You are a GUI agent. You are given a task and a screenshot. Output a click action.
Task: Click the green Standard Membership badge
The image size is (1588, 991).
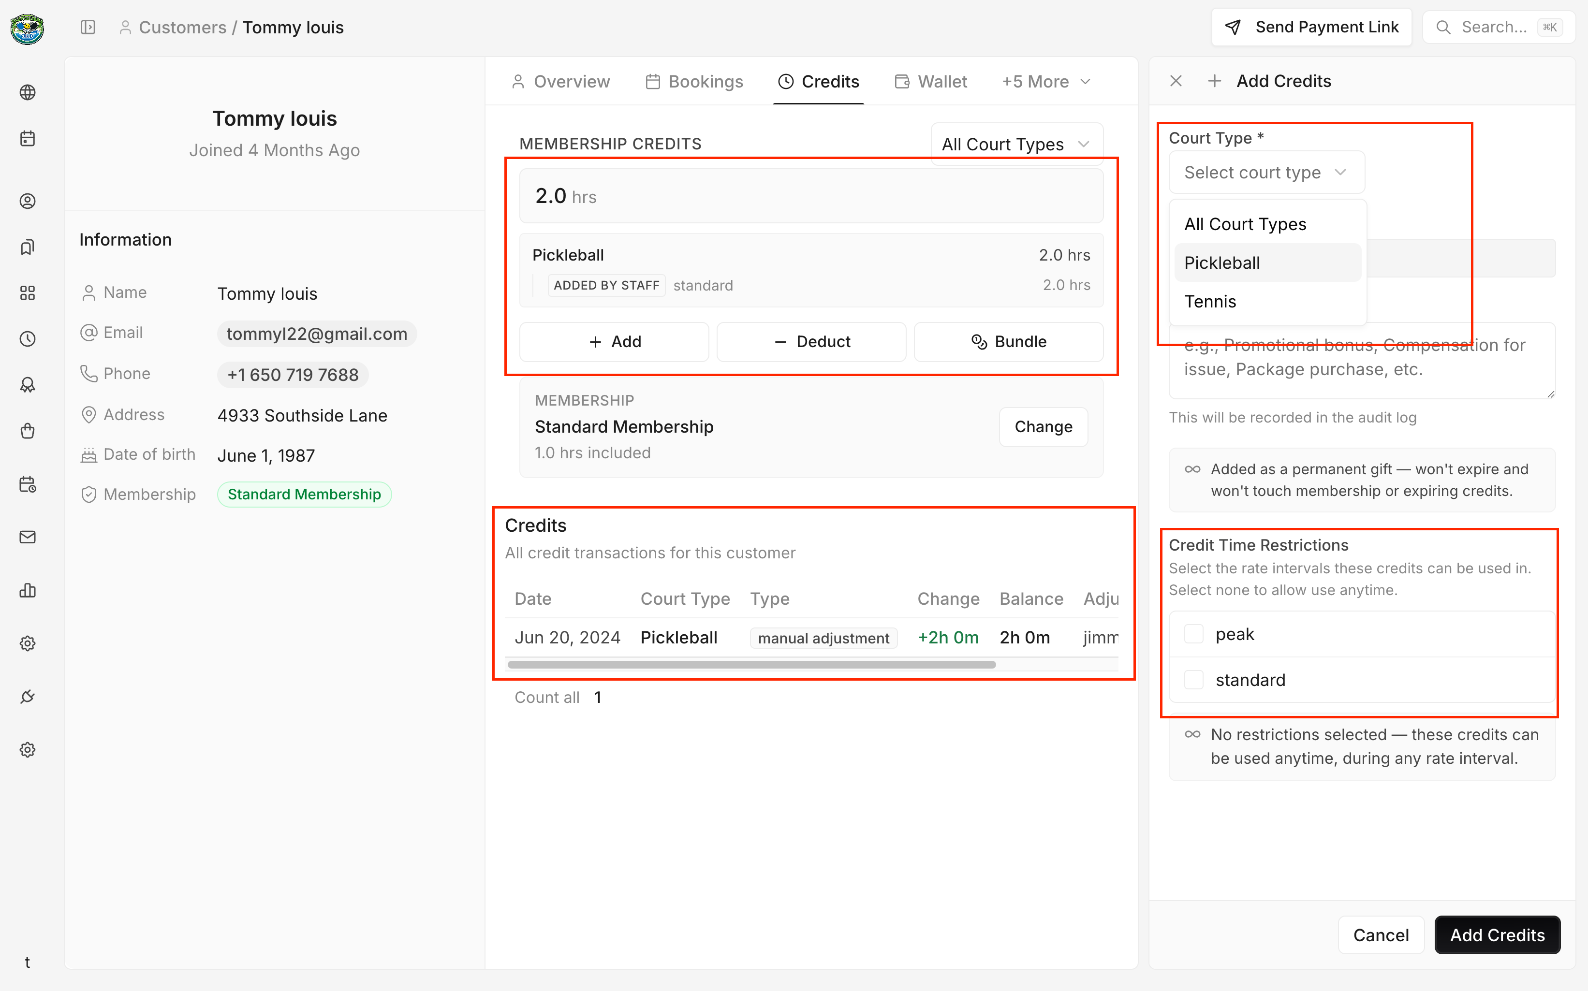pyautogui.click(x=304, y=494)
